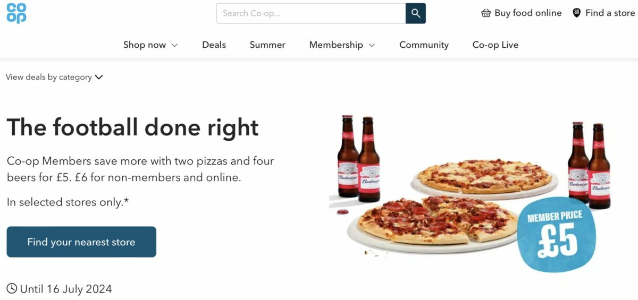Click the Budweiser bottles left of the pizzas
The width and height of the screenshot is (638, 300).
coord(359,158)
